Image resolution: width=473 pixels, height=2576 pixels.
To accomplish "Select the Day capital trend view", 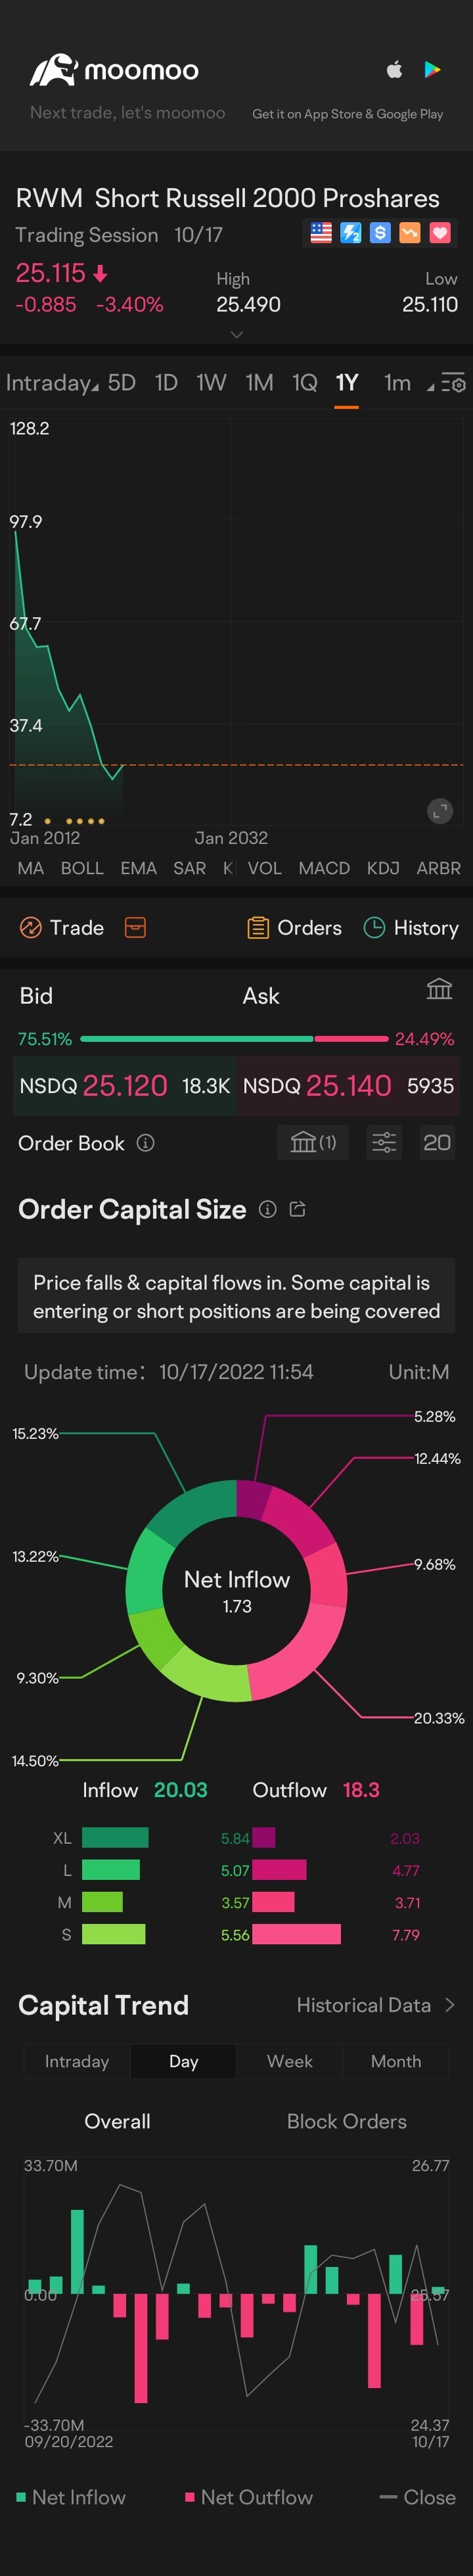I will tap(183, 2061).
